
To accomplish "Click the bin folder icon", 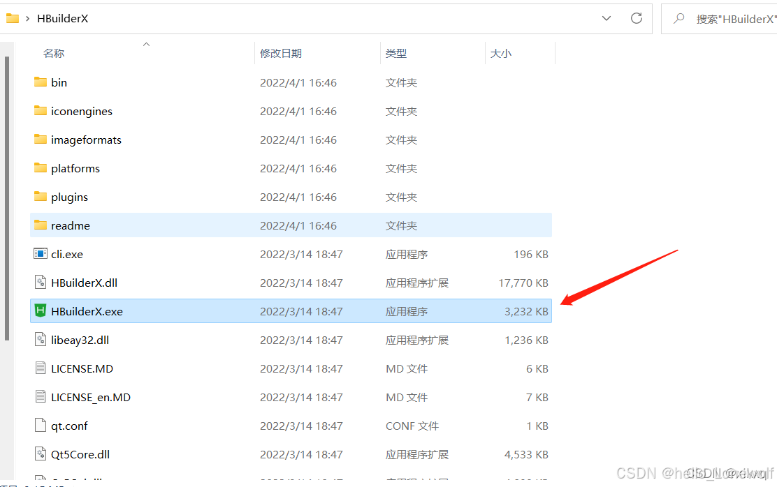I will 40,82.
